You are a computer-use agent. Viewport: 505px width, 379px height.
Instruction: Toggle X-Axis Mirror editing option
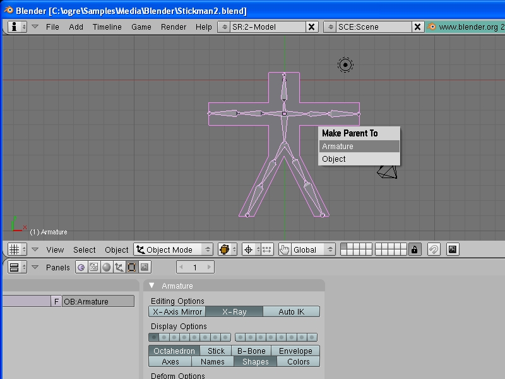click(177, 311)
